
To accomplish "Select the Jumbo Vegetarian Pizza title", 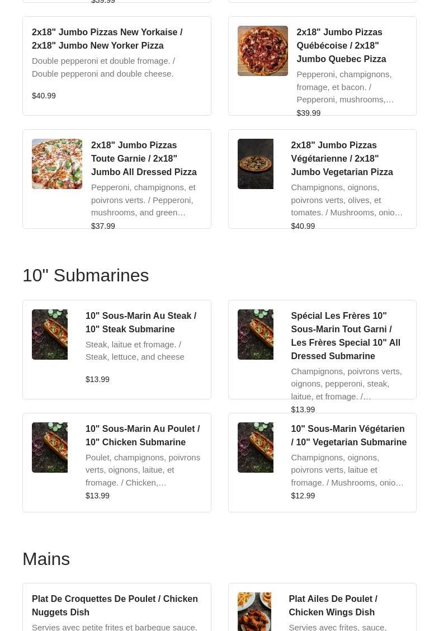I will (x=342, y=158).
